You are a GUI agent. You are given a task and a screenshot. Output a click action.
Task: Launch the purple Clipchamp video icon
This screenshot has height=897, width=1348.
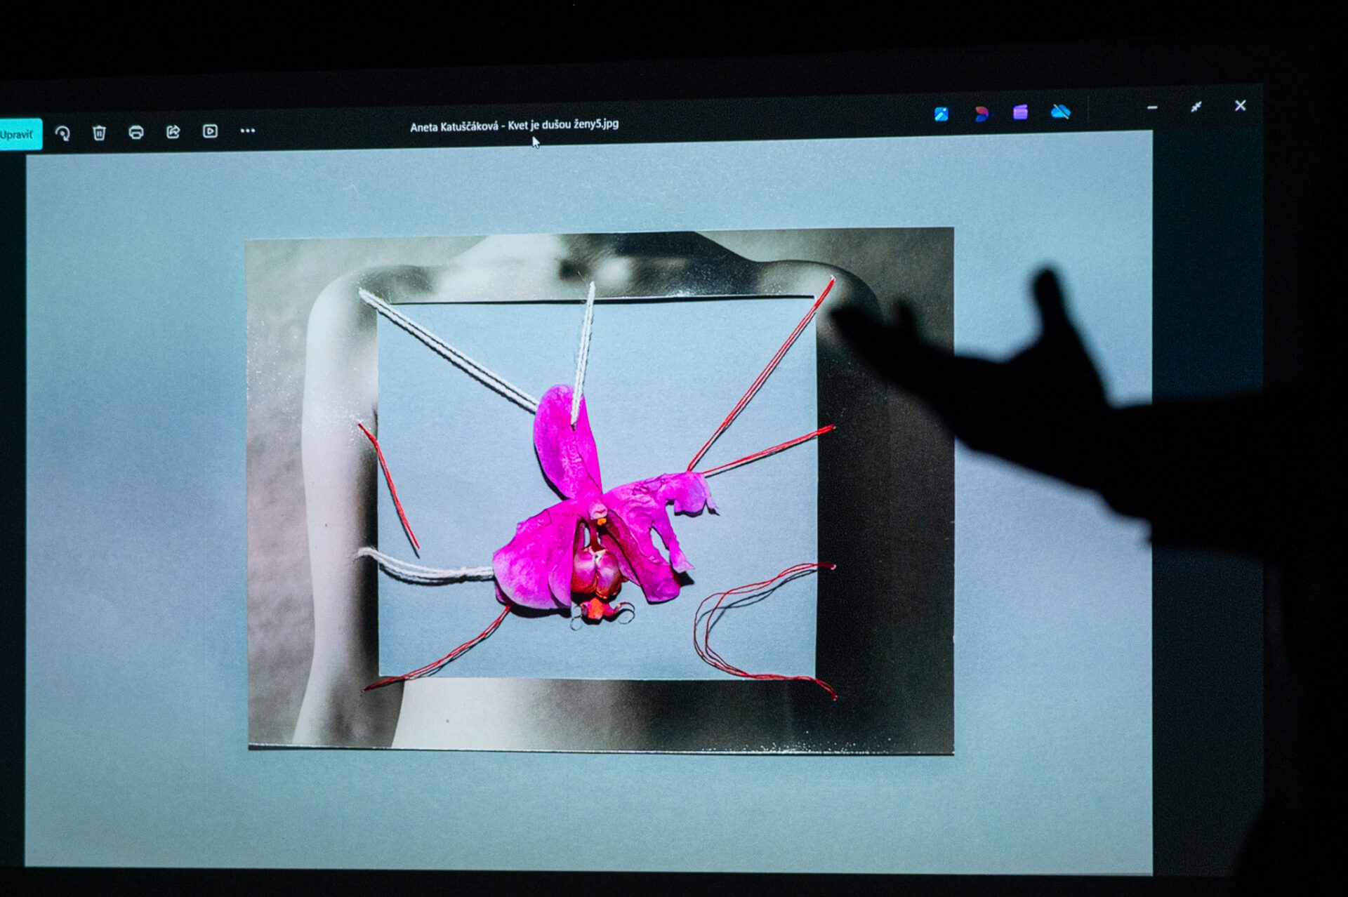tap(1020, 112)
